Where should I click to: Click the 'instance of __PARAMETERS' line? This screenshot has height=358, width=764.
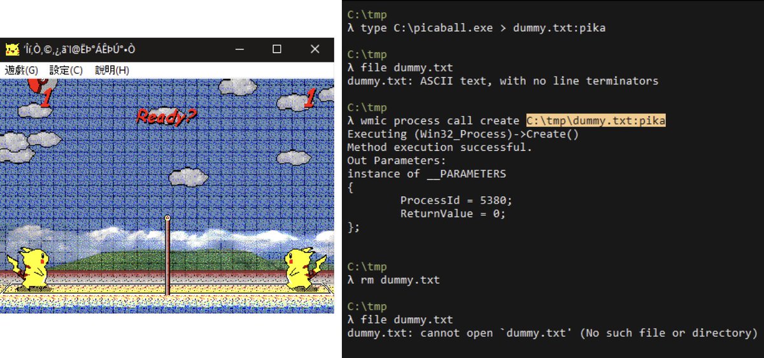pyautogui.click(x=427, y=174)
